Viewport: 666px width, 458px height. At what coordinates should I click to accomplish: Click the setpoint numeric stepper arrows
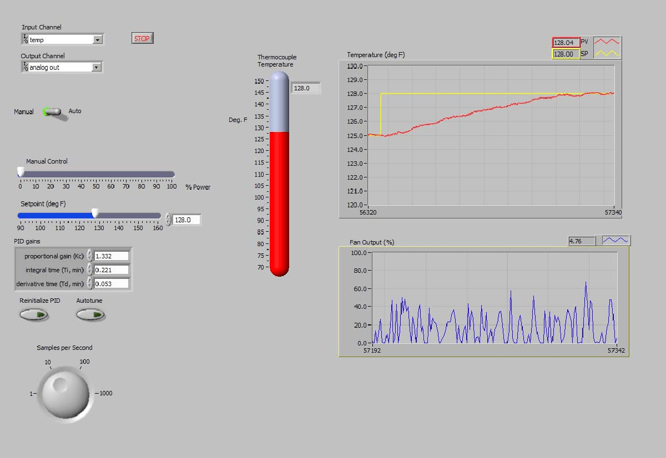point(169,220)
